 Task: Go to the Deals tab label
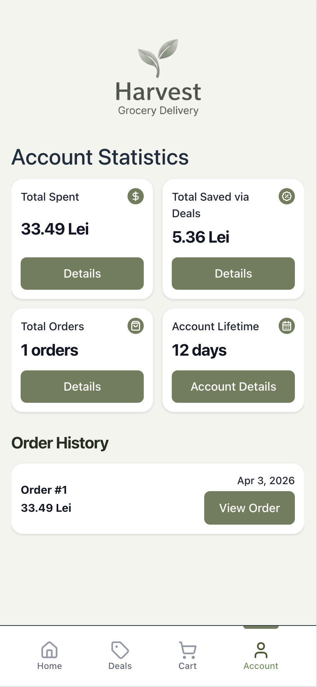click(120, 666)
